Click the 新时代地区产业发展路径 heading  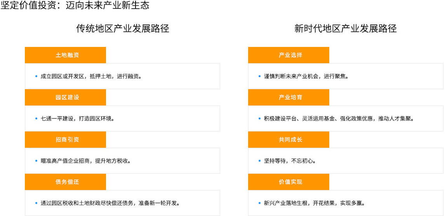pos(345,29)
